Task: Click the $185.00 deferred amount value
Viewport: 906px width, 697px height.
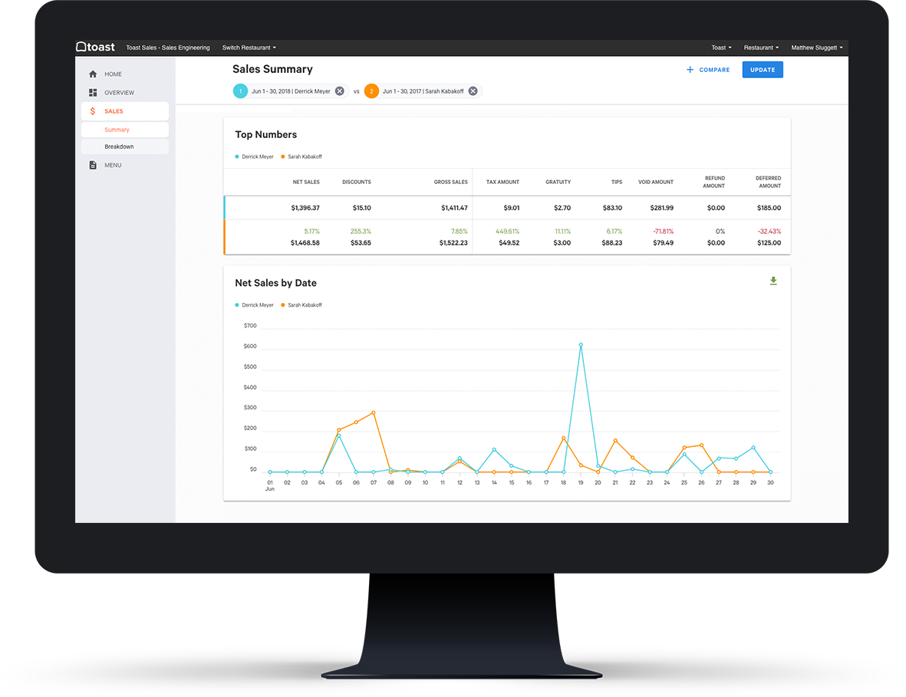Action: point(769,208)
